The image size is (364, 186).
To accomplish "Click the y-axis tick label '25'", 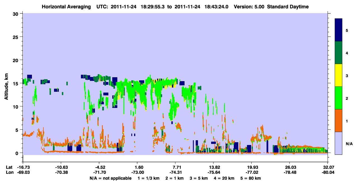I will 16,37.
